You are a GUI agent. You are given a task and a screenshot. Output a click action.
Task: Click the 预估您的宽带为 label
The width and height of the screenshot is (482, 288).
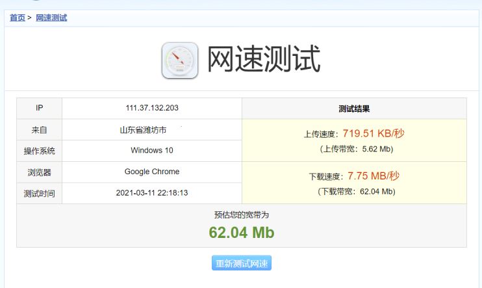(x=241, y=215)
